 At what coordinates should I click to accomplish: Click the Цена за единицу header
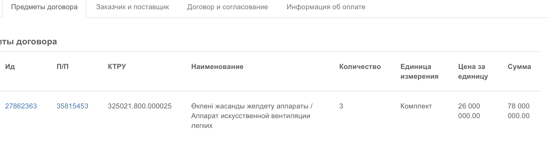coord(473,71)
